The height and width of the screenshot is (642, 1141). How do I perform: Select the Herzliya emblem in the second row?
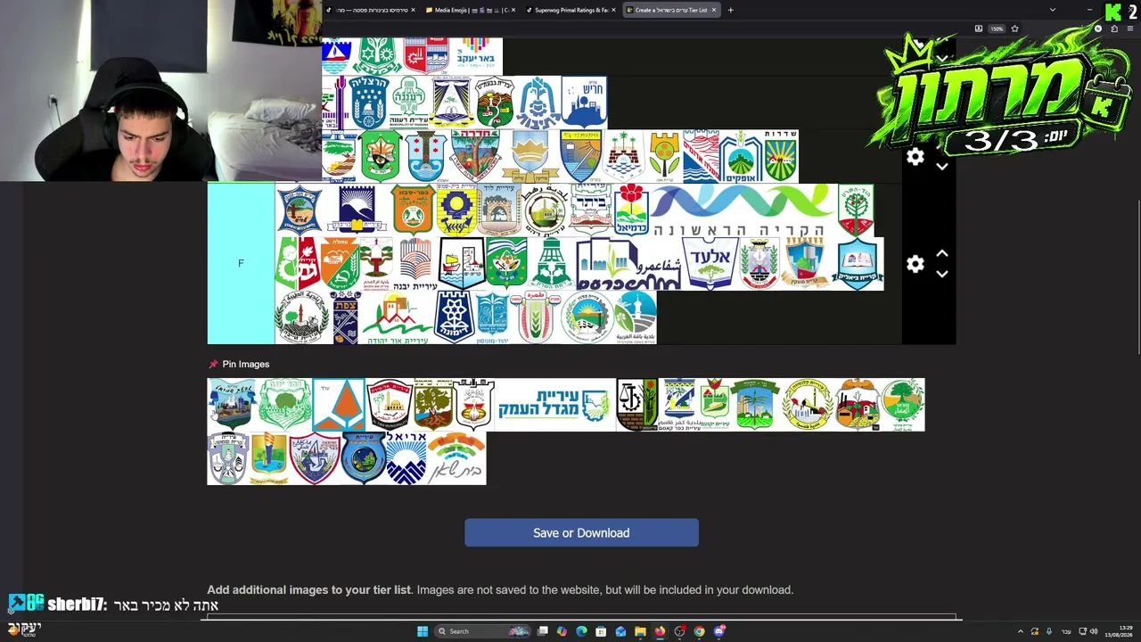click(367, 102)
